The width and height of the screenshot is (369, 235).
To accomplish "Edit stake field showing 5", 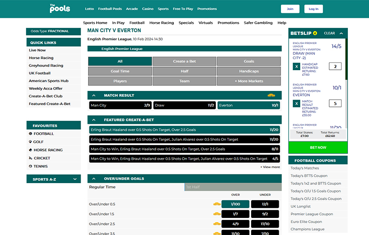I will coord(335,103).
